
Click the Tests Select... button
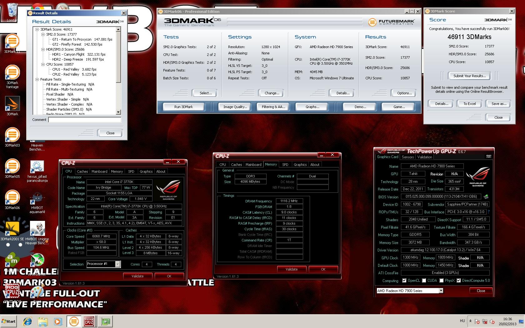coord(206,93)
